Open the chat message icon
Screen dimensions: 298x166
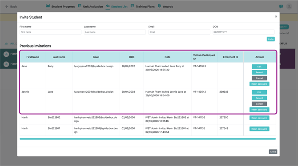tap(281, 7)
